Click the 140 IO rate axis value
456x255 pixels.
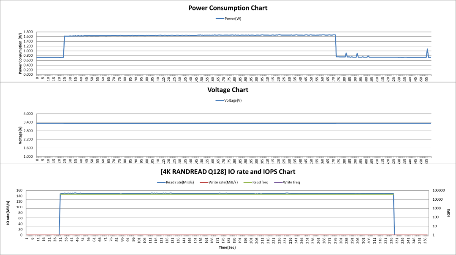[19, 196]
